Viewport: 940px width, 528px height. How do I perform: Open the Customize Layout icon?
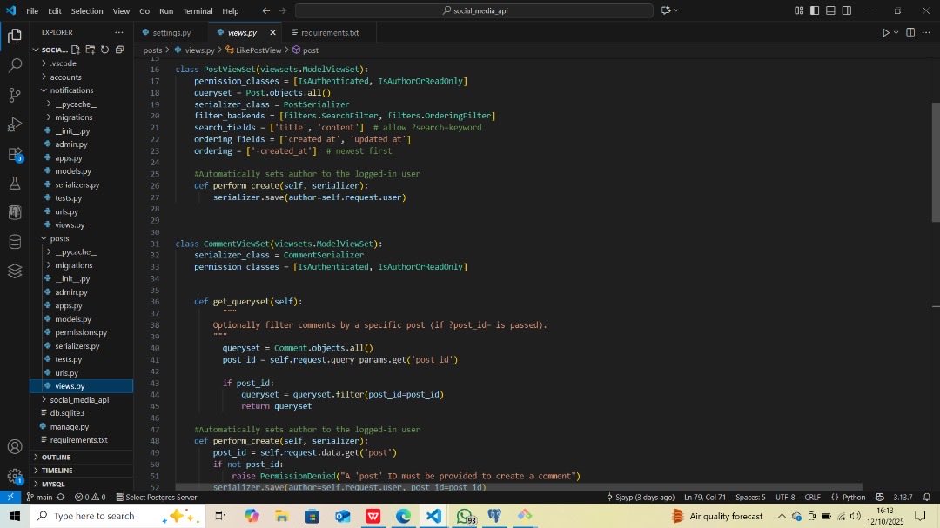(798, 10)
